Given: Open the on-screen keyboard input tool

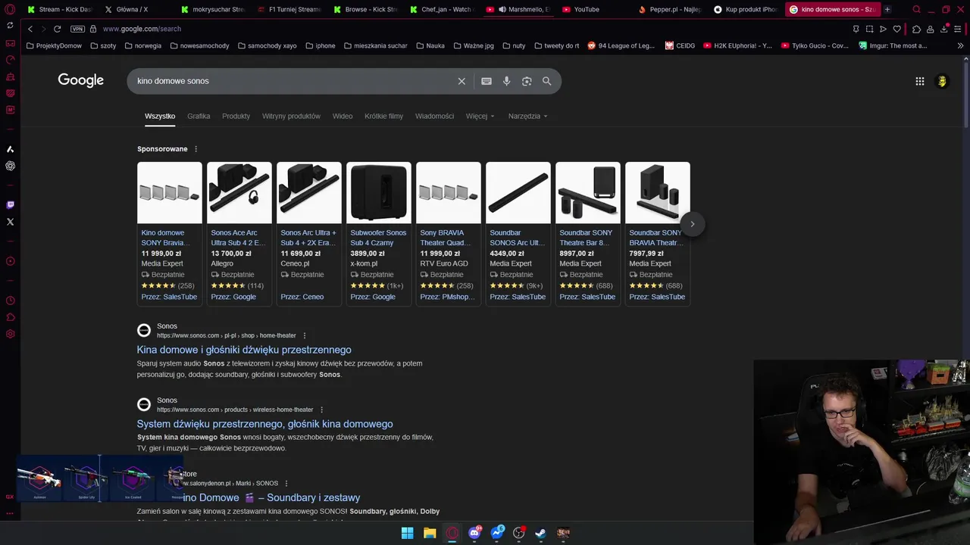Looking at the screenshot, I should 487,81.
